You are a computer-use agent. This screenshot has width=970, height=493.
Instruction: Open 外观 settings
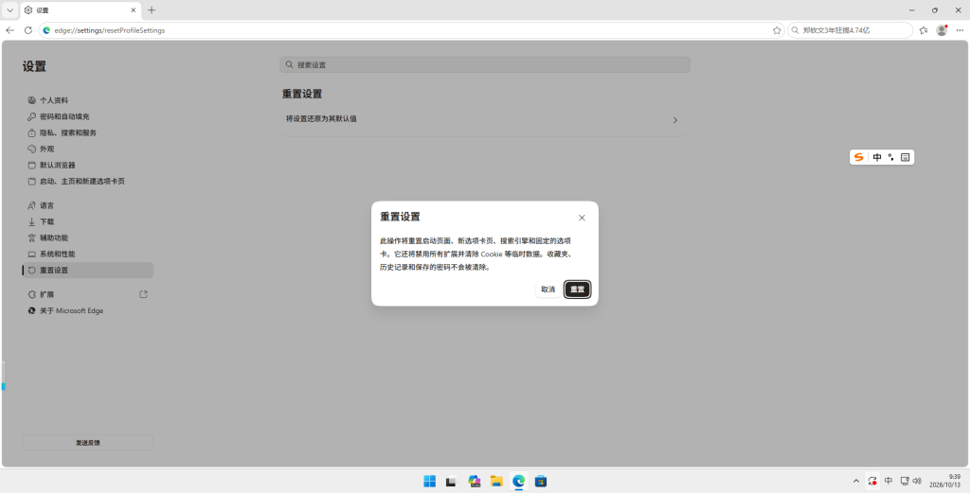(88, 149)
